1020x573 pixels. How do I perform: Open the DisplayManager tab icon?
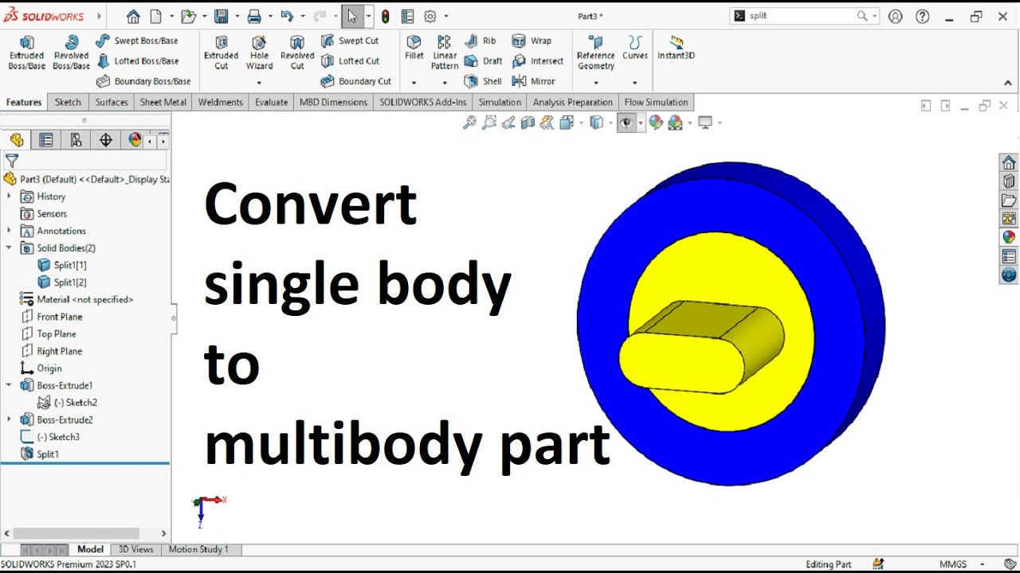[135, 140]
